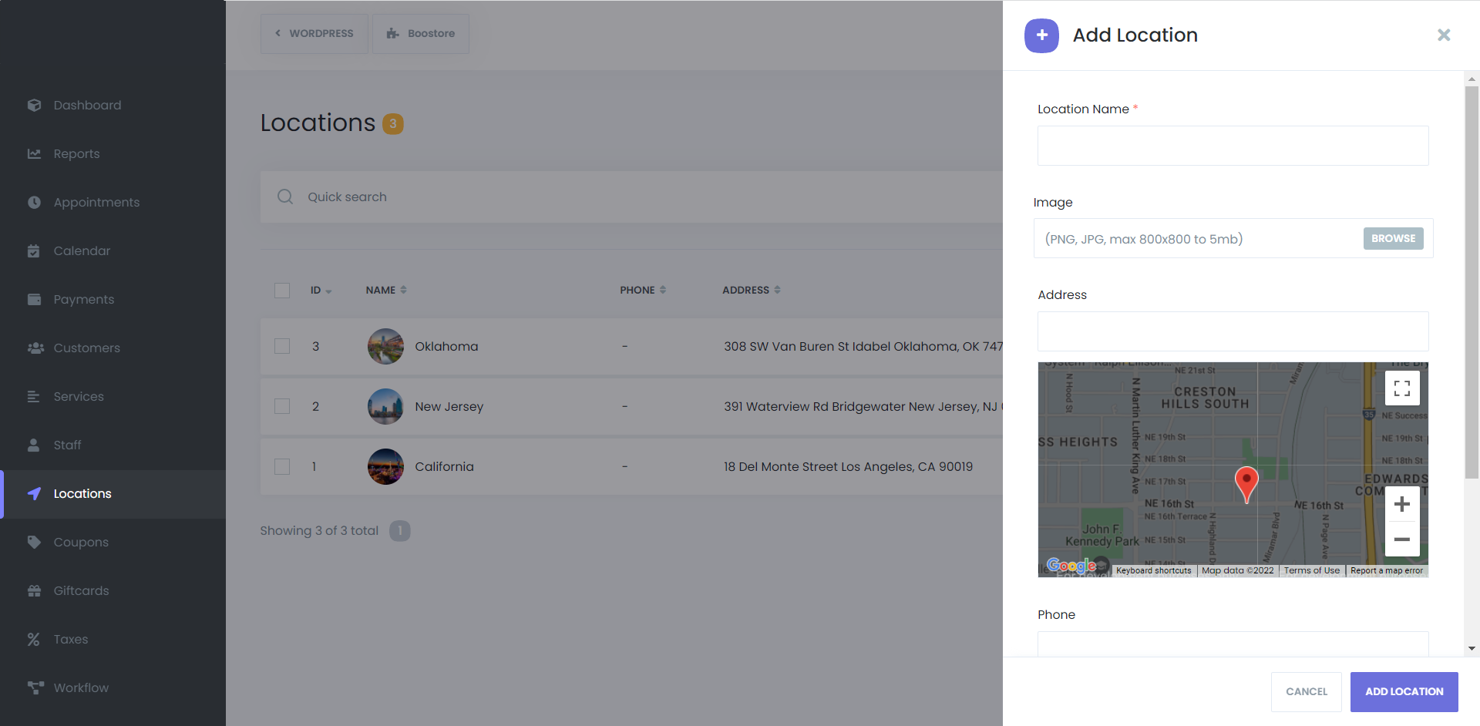
Task: Click the map fullscreen toggle icon
Action: [1401, 388]
